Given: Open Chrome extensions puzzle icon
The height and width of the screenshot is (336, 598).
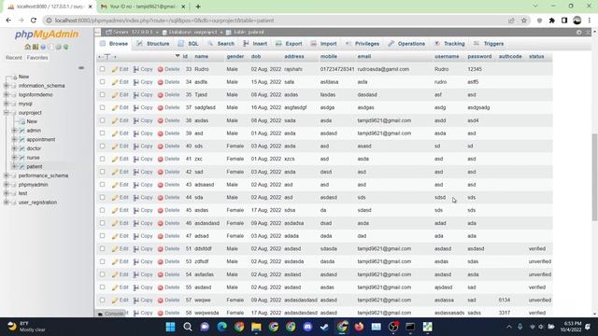Looking at the screenshot, I should click(552, 21).
